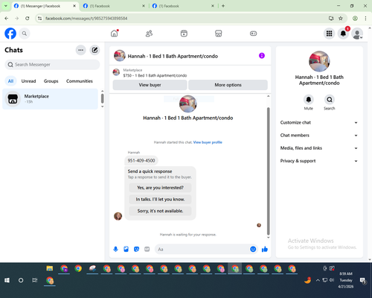Viewport: 372px width, 298px height.
Task: Open the Gaming icon in top navigation
Action: (x=253, y=34)
